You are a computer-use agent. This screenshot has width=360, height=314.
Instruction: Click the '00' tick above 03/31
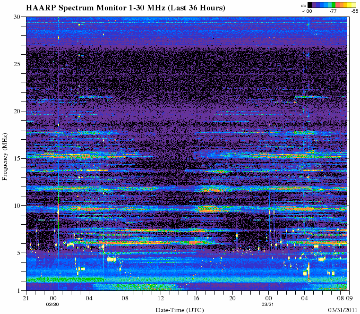click(x=269, y=298)
